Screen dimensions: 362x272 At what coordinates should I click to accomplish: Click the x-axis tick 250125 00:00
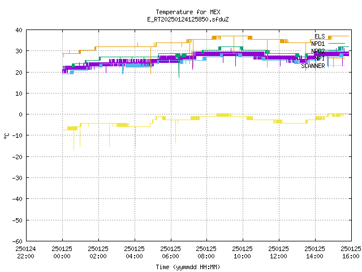(x=62, y=253)
